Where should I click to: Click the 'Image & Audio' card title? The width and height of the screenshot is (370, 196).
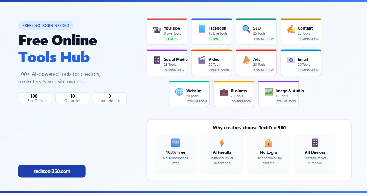[x=290, y=91]
